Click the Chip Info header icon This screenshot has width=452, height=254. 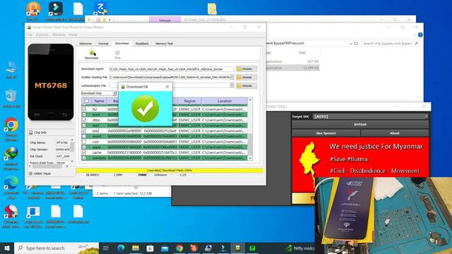pos(31,133)
